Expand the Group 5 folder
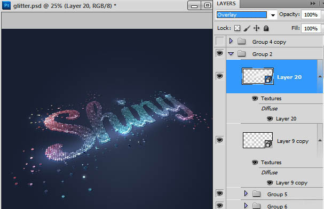The height and width of the screenshot is (209, 324). click(x=246, y=194)
